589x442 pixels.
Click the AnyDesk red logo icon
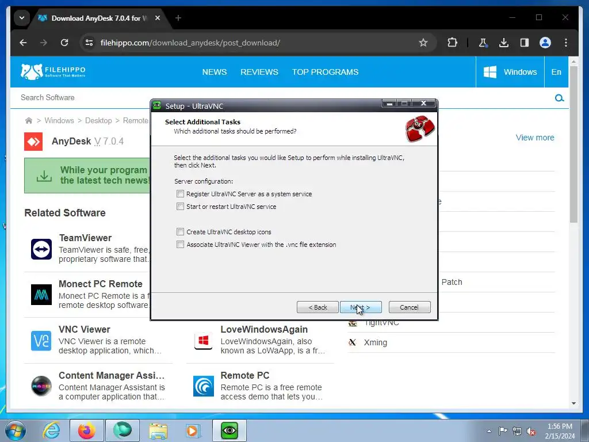click(x=33, y=142)
